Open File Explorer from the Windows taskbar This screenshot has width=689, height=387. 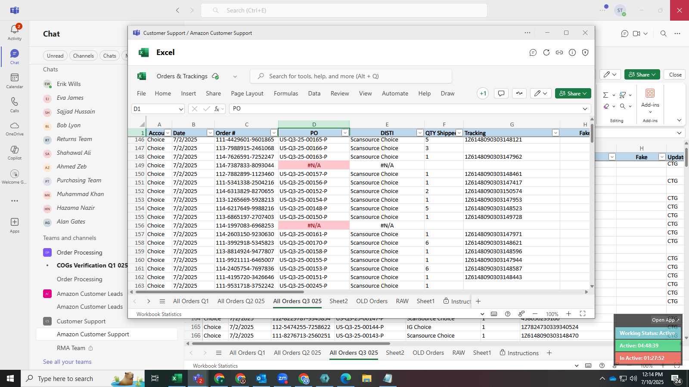point(366,378)
